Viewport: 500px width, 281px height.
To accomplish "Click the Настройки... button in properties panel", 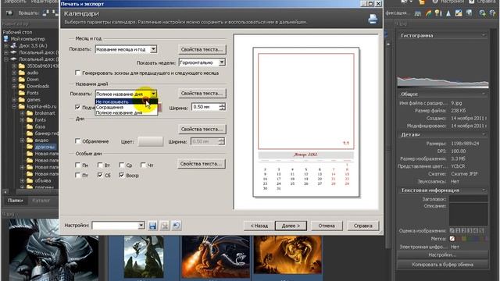I will pos(442,255).
